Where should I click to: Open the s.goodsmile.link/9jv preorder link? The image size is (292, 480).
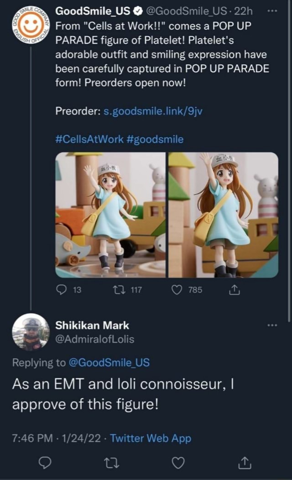(x=146, y=111)
